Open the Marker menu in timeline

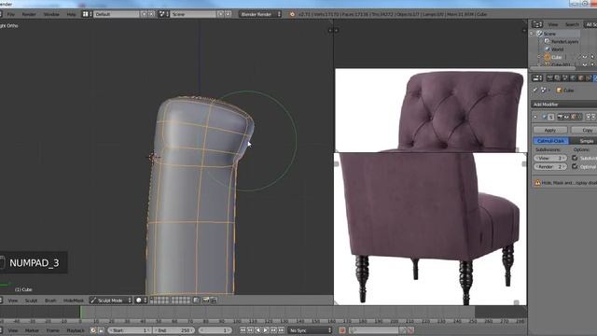point(32,330)
